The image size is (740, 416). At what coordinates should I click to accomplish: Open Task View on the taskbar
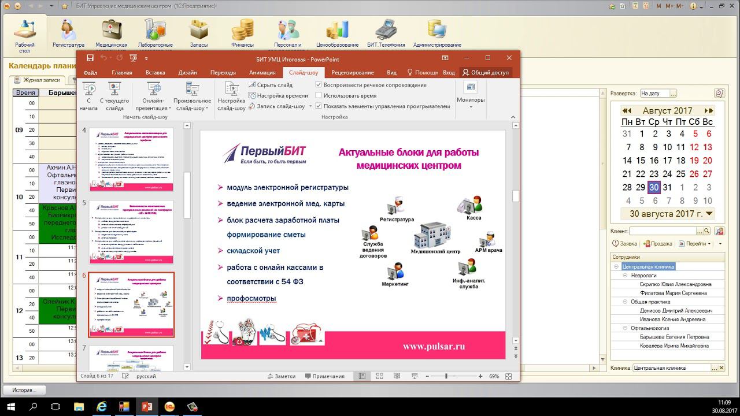(x=56, y=407)
